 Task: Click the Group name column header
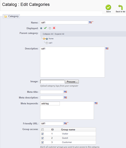[x=68, y=130]
